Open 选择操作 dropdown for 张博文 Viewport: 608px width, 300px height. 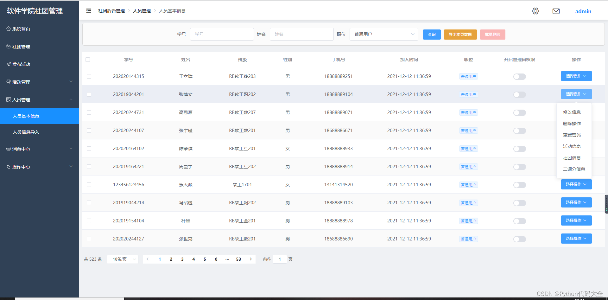[x=576, y=94]
